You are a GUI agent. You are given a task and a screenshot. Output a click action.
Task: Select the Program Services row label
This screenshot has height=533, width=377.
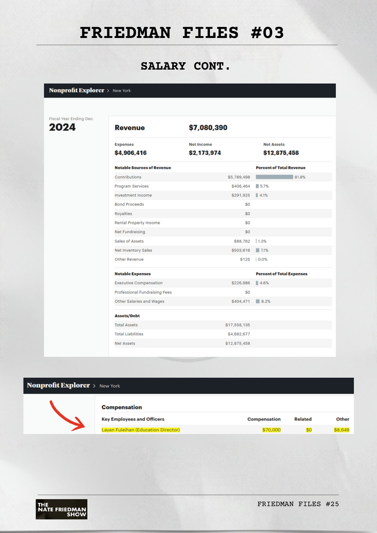tap(131, 186)
